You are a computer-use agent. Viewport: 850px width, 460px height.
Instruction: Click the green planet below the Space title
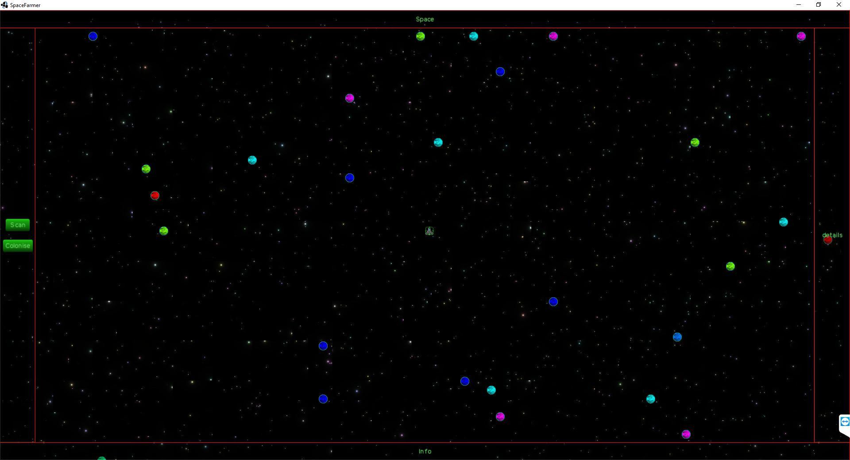pyautogui.click(x=421, y=36)
